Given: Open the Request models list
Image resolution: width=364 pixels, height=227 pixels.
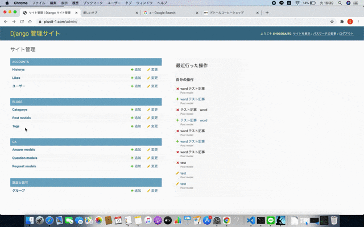Looking at the screenshot, I should tap(24, 166).
